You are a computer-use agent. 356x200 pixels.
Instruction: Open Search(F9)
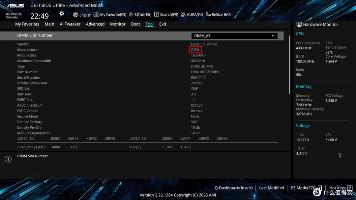coord(169,14)
